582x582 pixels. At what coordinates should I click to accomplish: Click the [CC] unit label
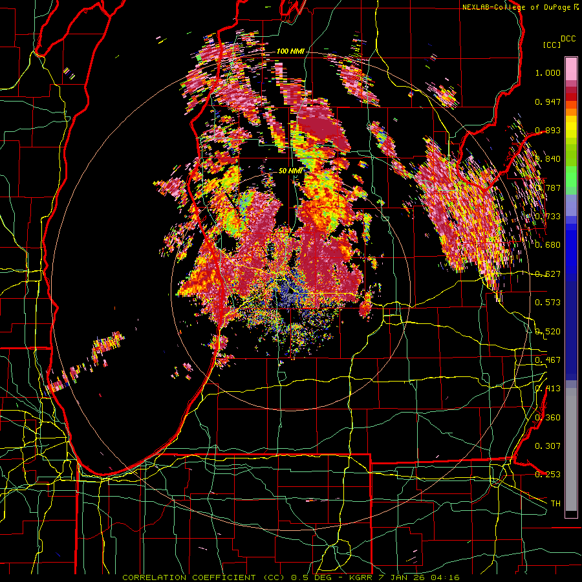pyautogui.click(x=552, y=45)
